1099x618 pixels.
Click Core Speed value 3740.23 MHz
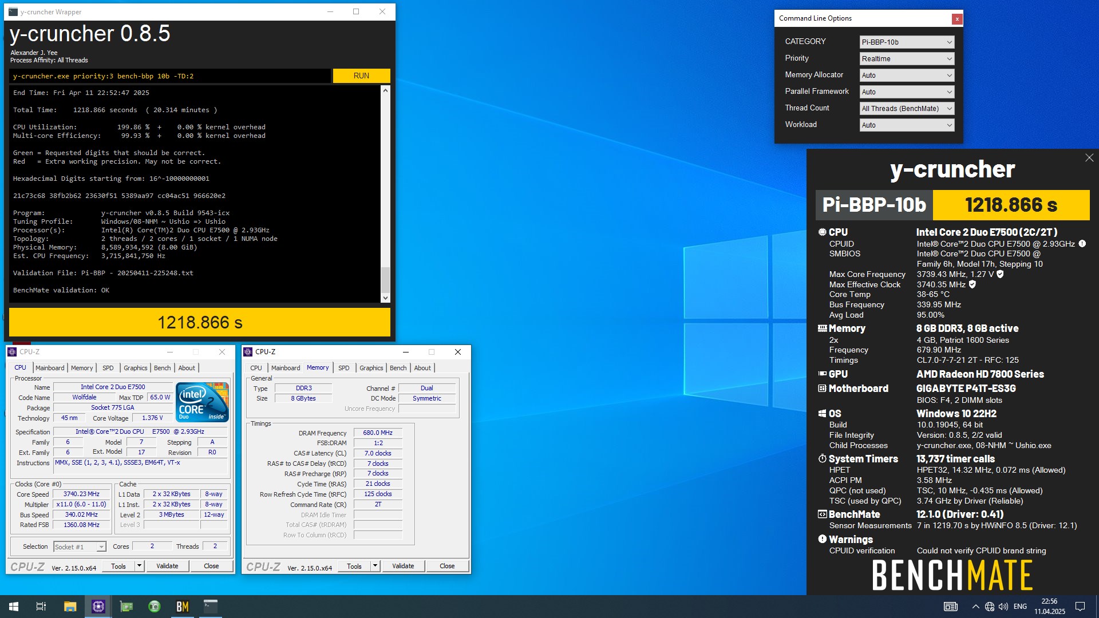pos(82,494)
